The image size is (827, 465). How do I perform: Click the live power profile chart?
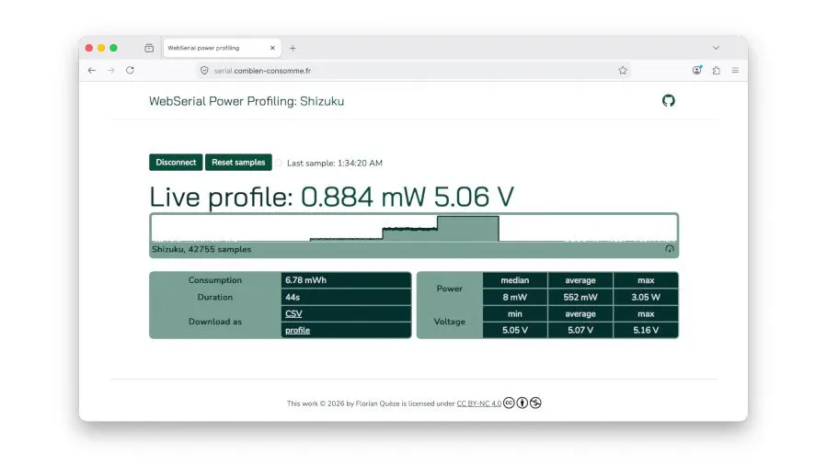[x=414, y=228]
